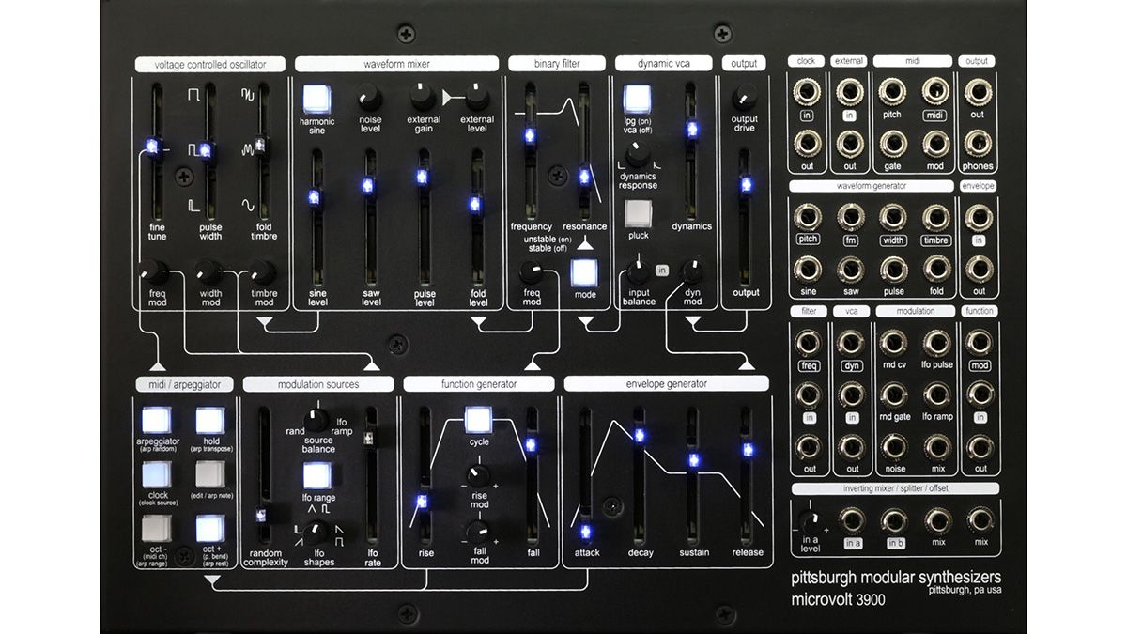
Task: Turn the dynamics response knob
Action: 638,153
